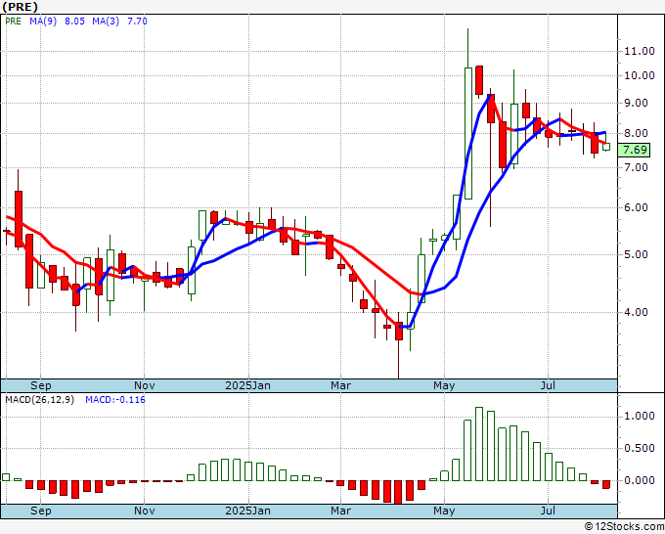Click the 7.00 price axis label
Viewport: 665px width, 534px height.
(637, 167)
